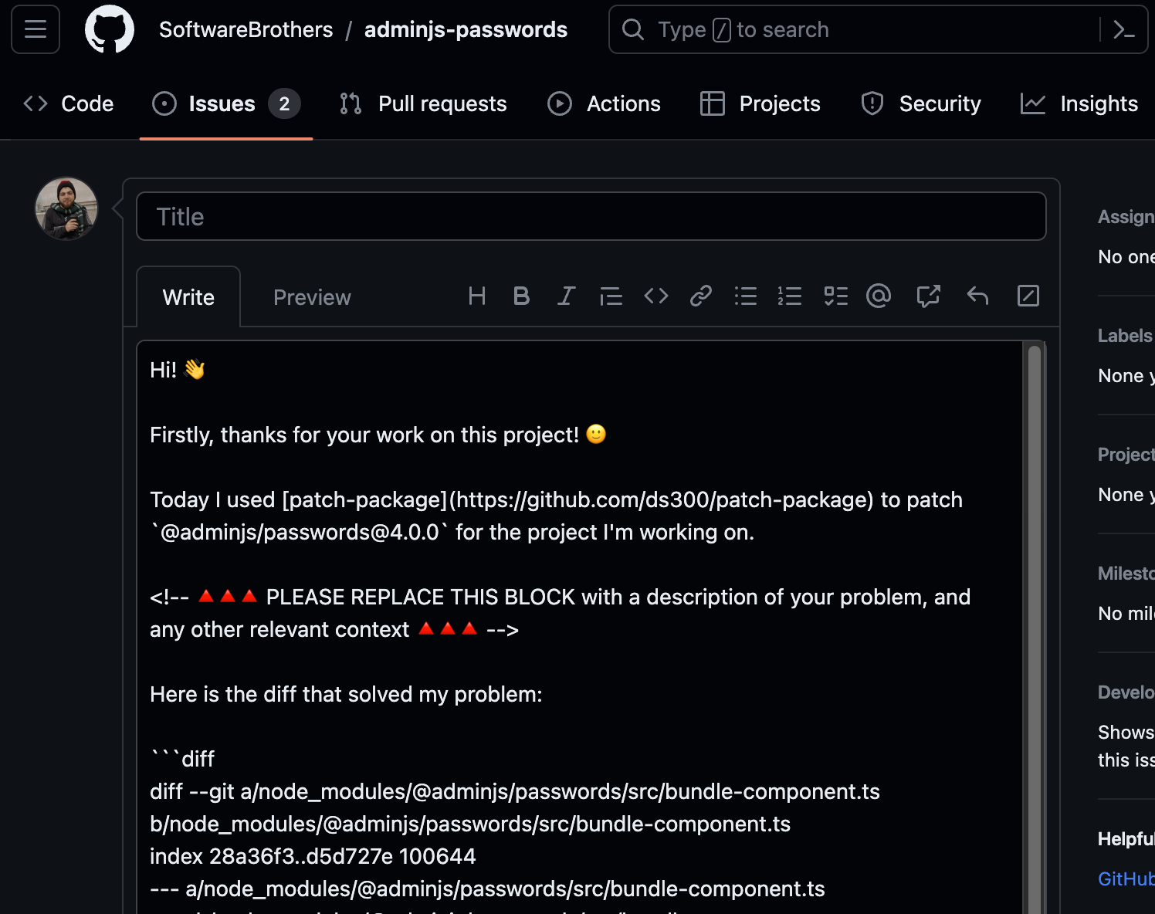Insert an unordered bullet list
Viewport: 1155px width, 914px height.
746,296
